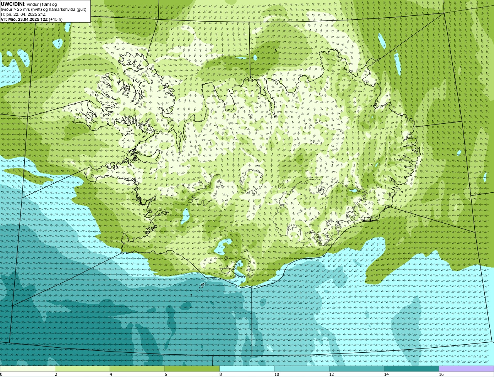Click the 'VT: Mið. 23.04.2025 12Z (+15 h)' line
The image size is (494, 377).
click(x=32, y=19)
